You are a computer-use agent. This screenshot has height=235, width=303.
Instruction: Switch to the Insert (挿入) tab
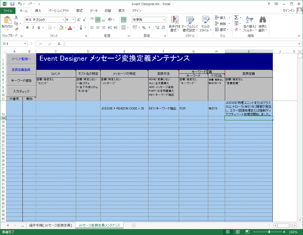click(x=38, y=11)
